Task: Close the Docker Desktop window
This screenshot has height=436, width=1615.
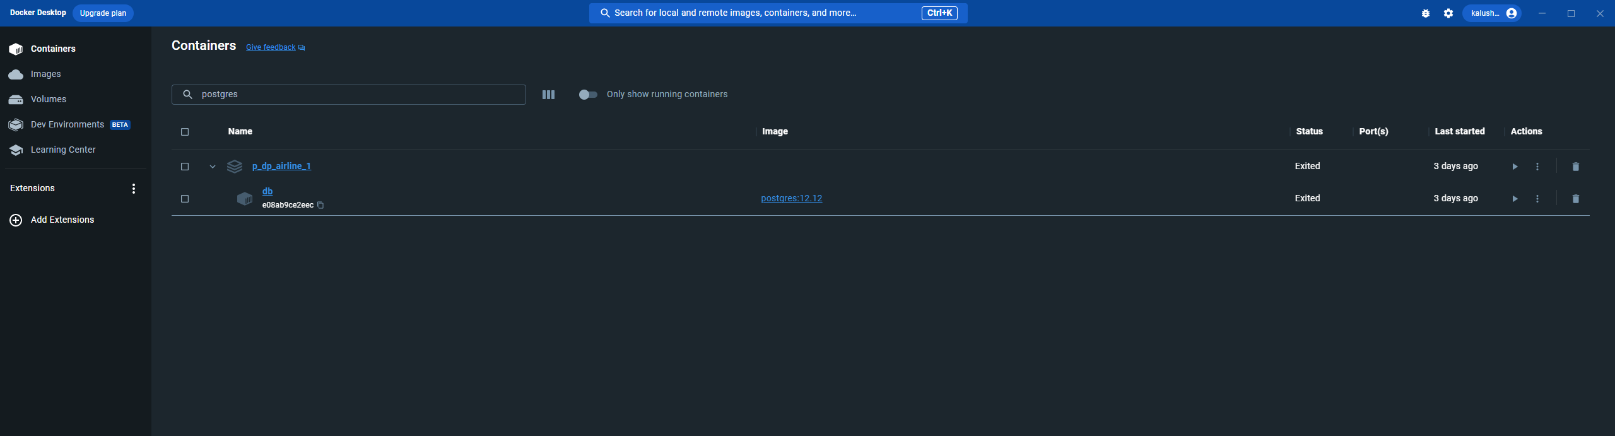Action: 1600,13
